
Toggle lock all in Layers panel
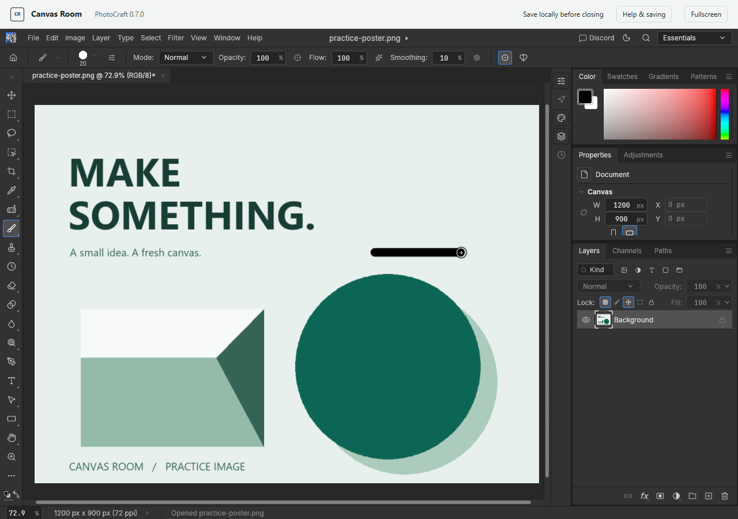652,302
